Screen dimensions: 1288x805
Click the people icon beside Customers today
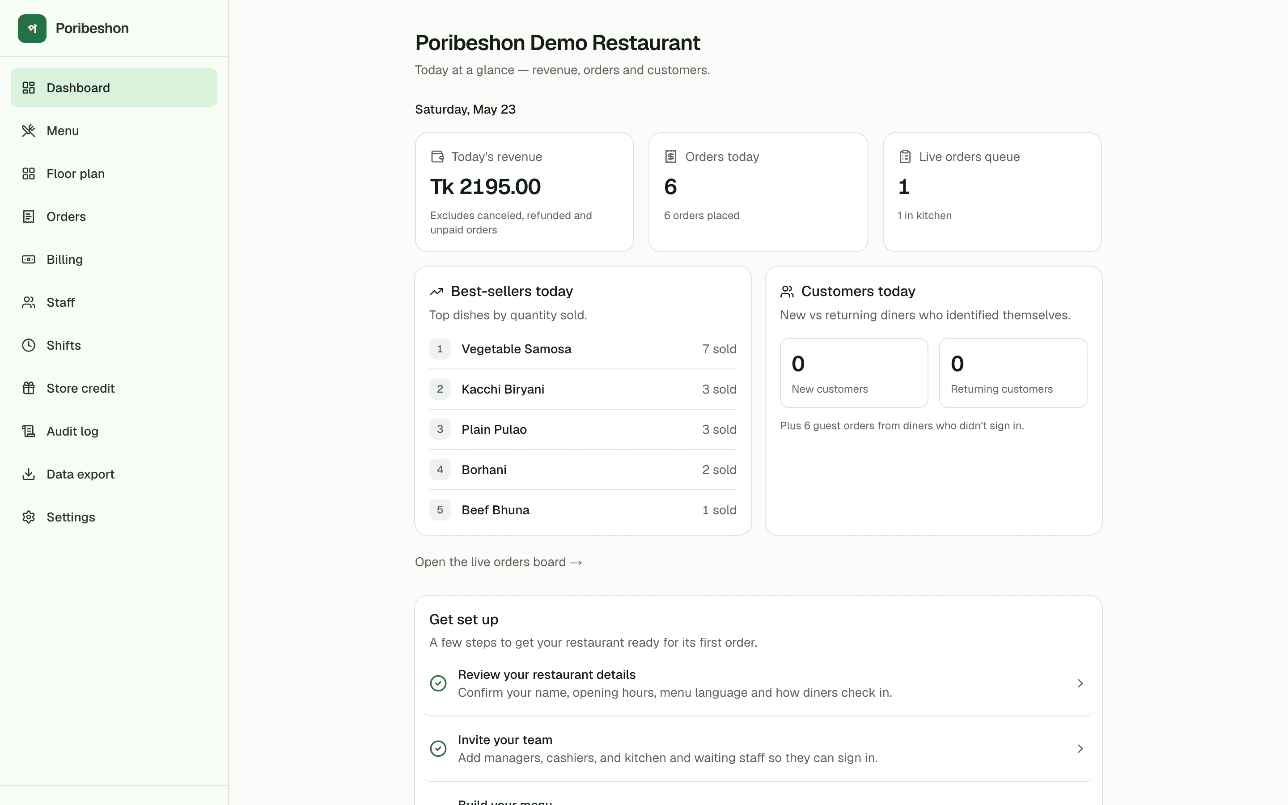(787, 291)
